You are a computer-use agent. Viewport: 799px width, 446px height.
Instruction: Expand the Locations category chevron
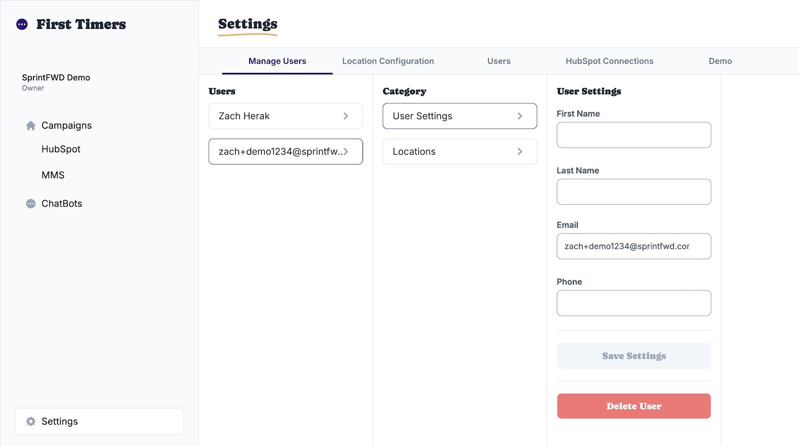tap(520, 152)
